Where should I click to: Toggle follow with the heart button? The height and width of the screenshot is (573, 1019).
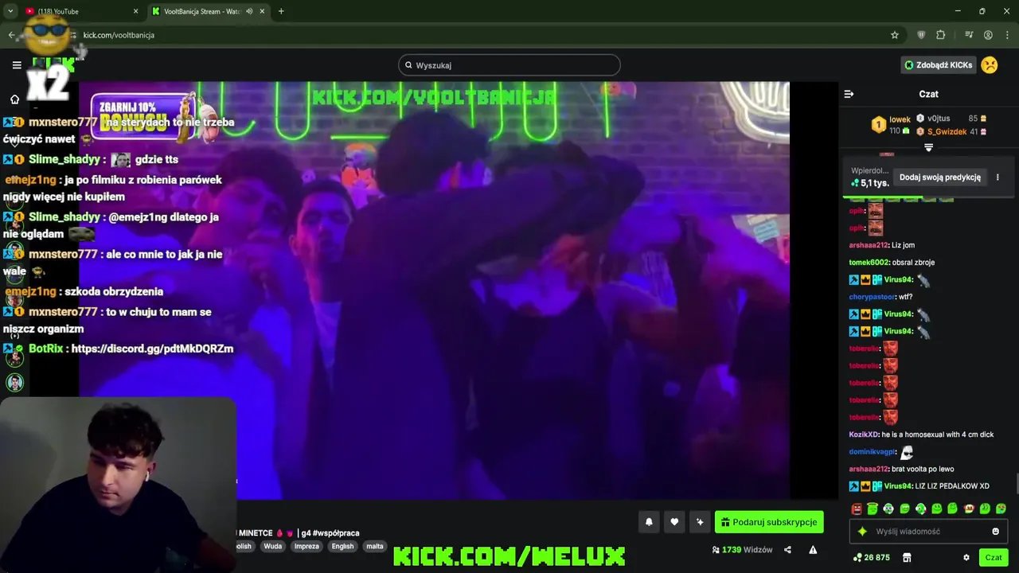pyautogui.click(x=674, y=522)
